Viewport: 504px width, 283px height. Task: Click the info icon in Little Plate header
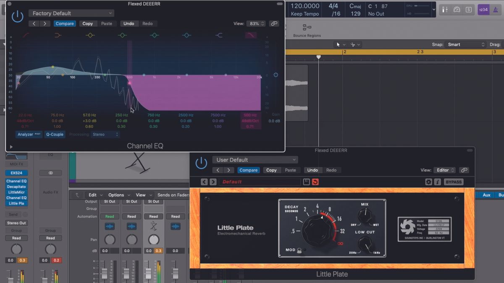438,182
